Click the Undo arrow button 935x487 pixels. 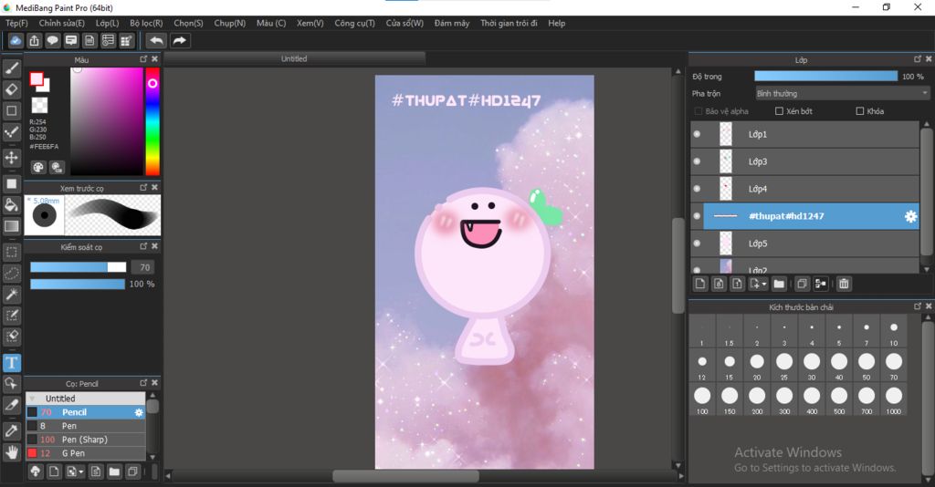[x=156, y=40]
